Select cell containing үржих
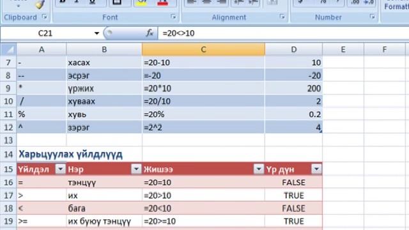Image resolution: width=409 pixels, height=230 pixels. (104, 88)
